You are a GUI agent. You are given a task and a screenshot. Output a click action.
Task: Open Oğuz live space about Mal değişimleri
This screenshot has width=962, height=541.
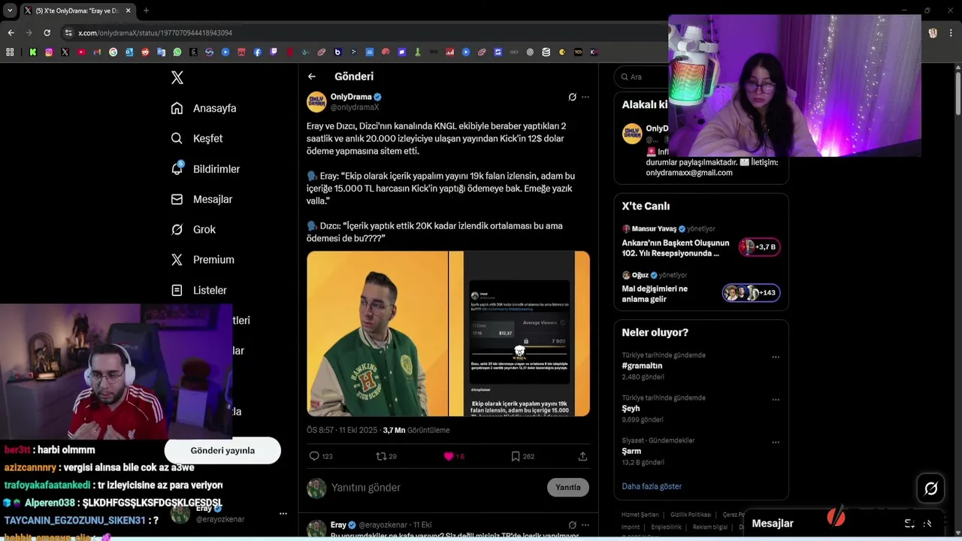coord(700,289)
